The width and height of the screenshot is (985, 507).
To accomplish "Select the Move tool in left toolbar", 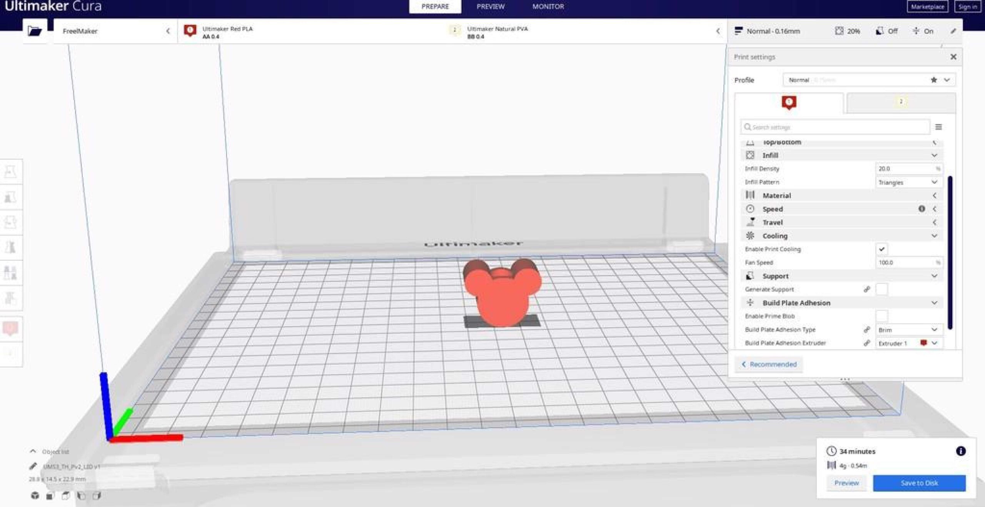I will point(11,172).
